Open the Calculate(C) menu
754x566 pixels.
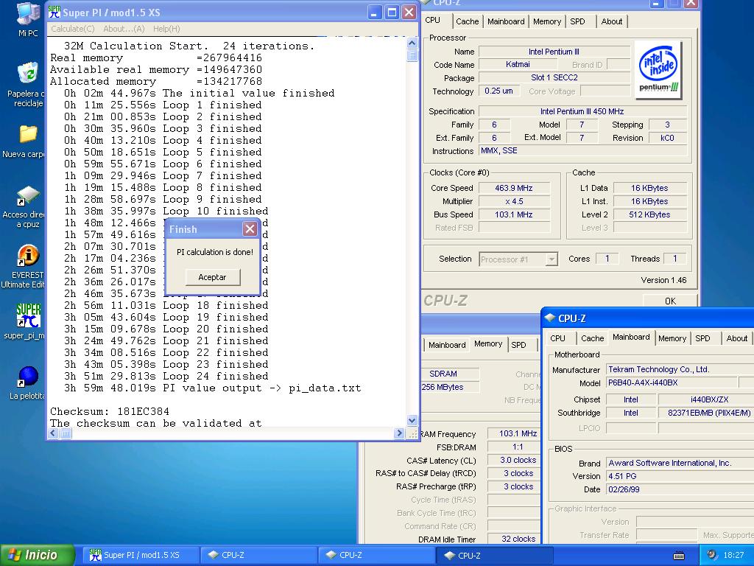(73, 29)
